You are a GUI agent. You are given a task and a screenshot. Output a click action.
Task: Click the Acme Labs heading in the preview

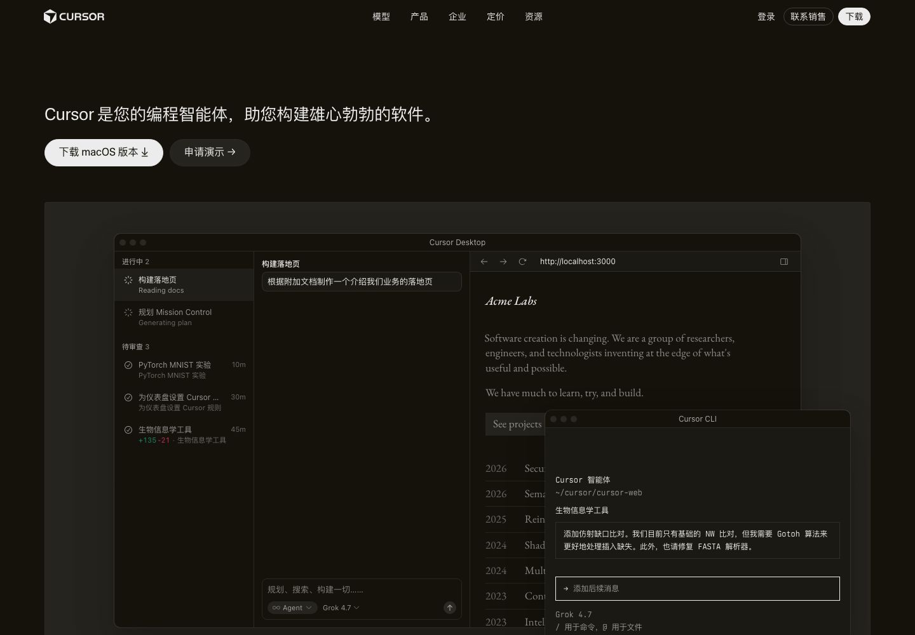[511, 301]
